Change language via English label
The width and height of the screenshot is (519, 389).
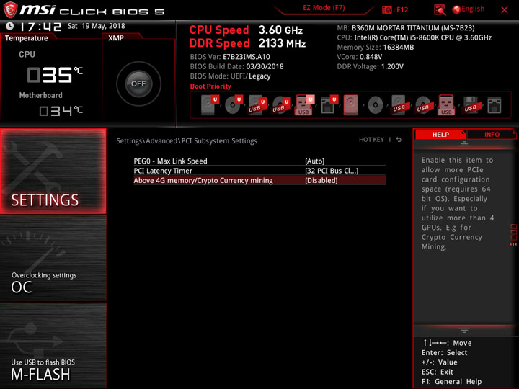coord(473,9)
